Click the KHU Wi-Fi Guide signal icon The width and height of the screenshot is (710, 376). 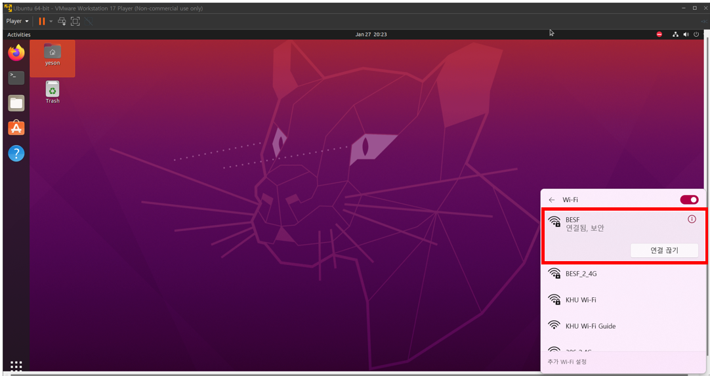point(554,325)
